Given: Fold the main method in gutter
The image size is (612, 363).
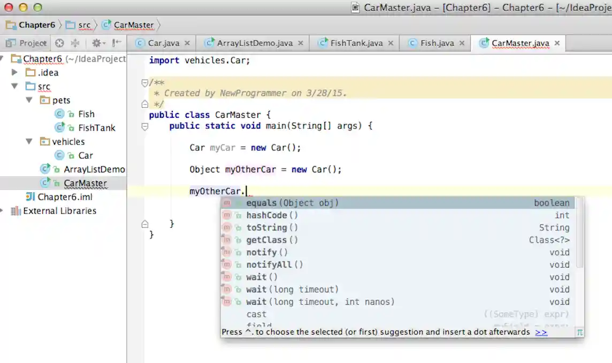Looking at the screenshot, I should tap(144, 126).
